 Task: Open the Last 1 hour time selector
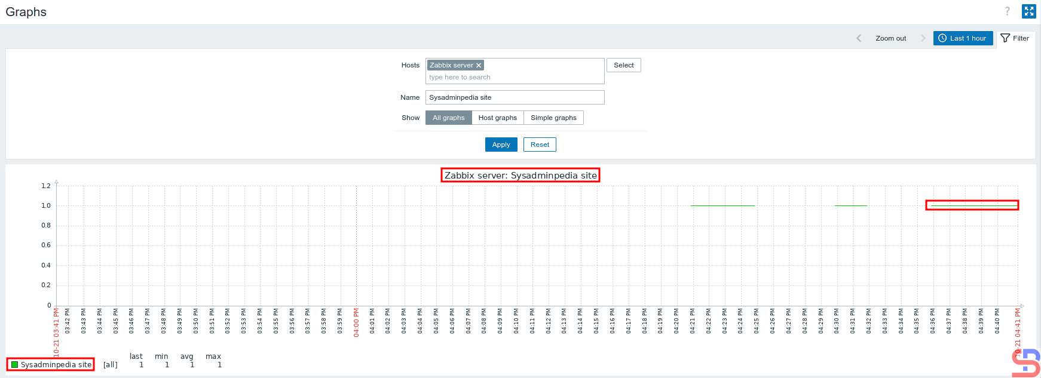pyautogui.click(x=963, y=38)
